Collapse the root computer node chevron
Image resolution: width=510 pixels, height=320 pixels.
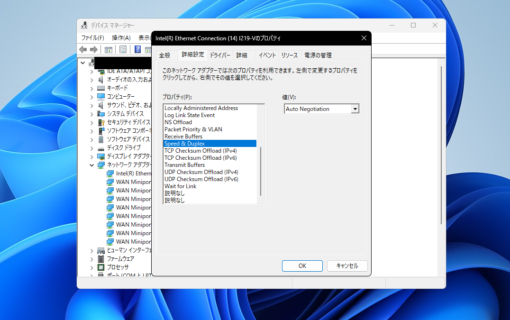click(x=82, y=63)
